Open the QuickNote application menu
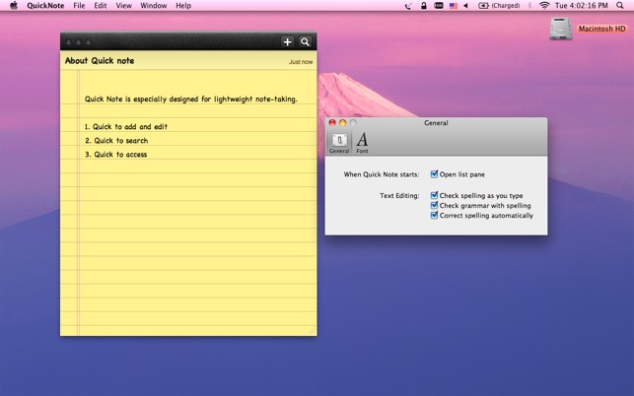 pyautogui.click(x=45, y=6)
